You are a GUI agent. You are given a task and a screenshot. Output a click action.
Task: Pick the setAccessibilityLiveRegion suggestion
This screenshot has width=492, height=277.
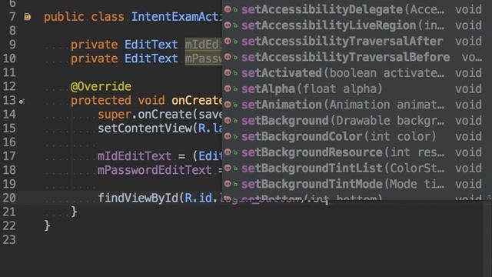[353, 25]
